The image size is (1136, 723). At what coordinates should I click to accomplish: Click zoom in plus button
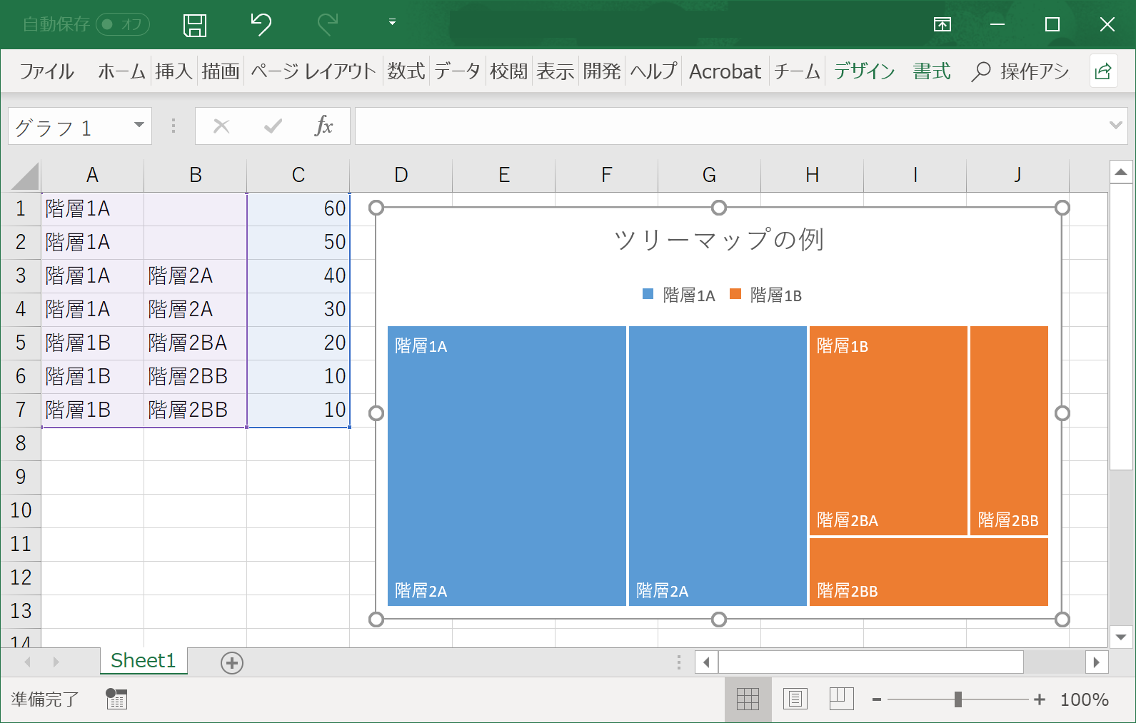point(1040,700)
